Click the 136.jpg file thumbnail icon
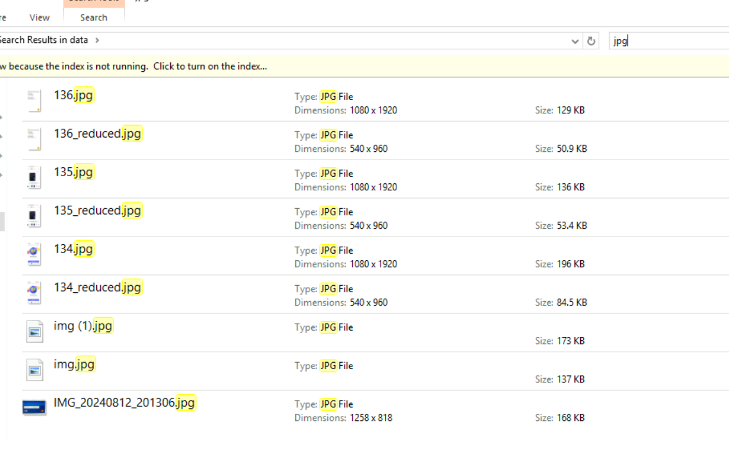This screenshot has height=453, width=729. 34,101
